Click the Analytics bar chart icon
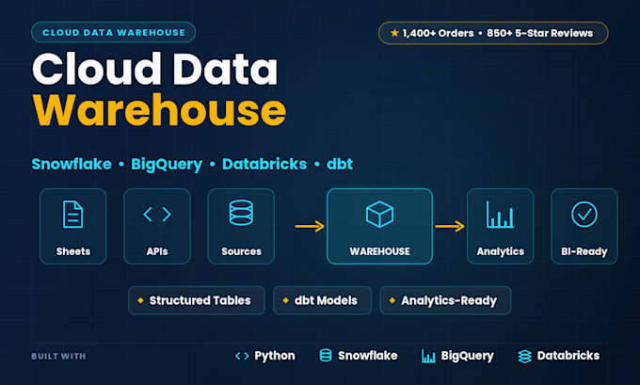Screen dimensions: 640x385 pos(500,214)
